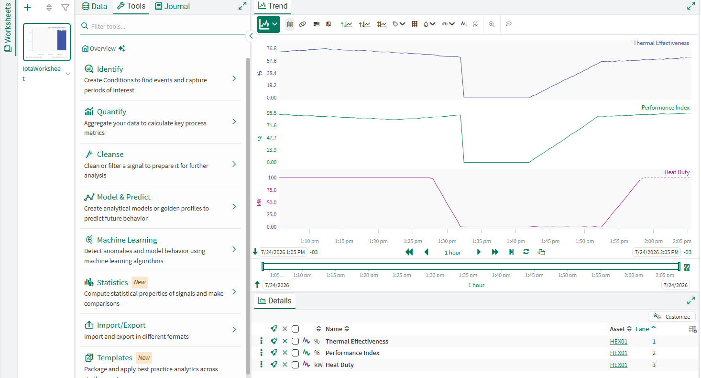
Task: Step forward a full display range
Action: 495,252
